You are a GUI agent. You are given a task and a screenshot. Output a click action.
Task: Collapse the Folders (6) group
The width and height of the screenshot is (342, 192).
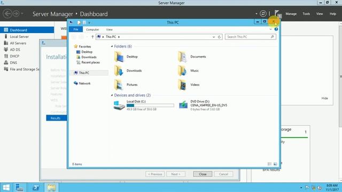tap(112, 46)
